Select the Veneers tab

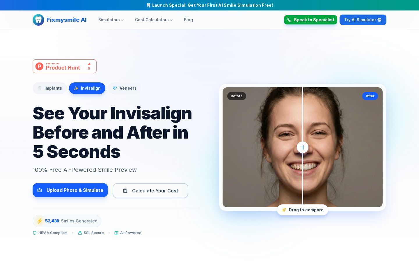[x=125, y=88]
